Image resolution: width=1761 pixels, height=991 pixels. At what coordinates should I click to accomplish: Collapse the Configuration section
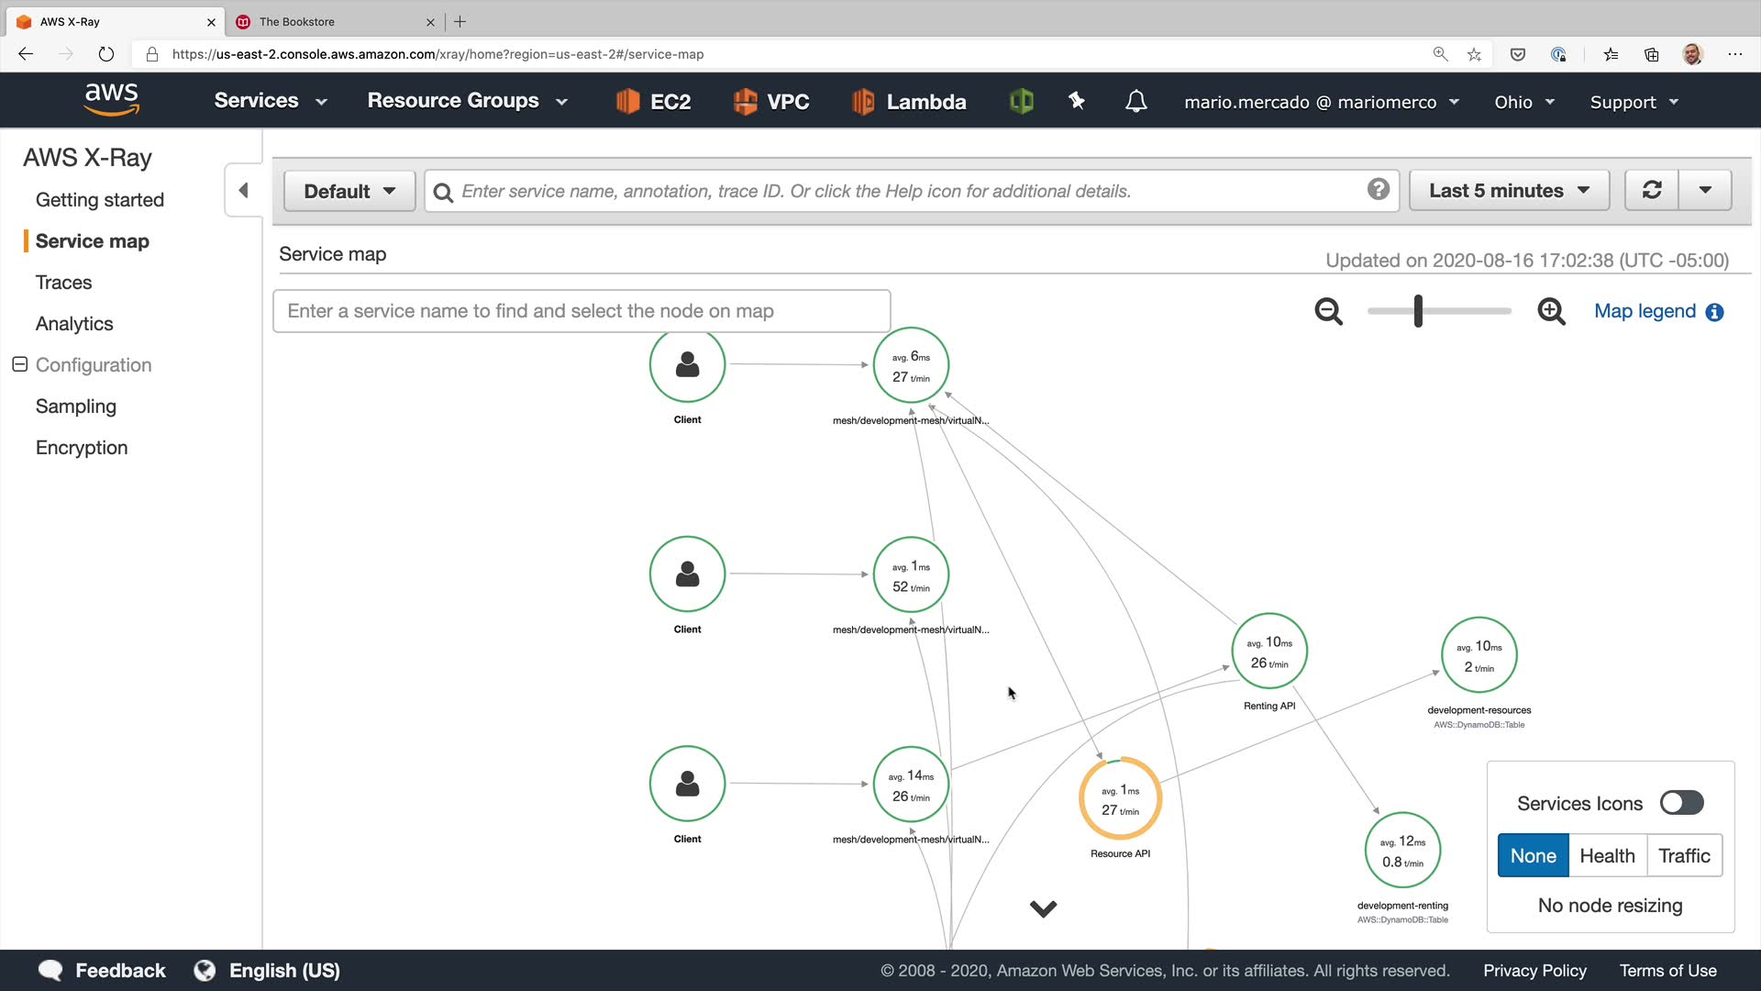point(20,364)
